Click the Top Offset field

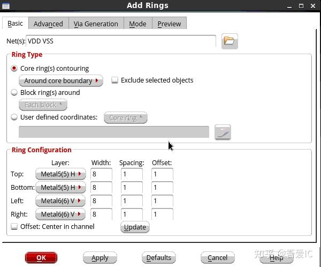(162, 174)
